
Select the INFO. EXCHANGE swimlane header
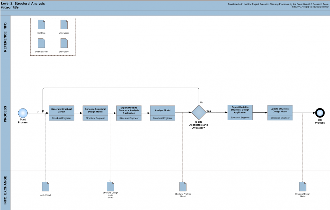5,190
